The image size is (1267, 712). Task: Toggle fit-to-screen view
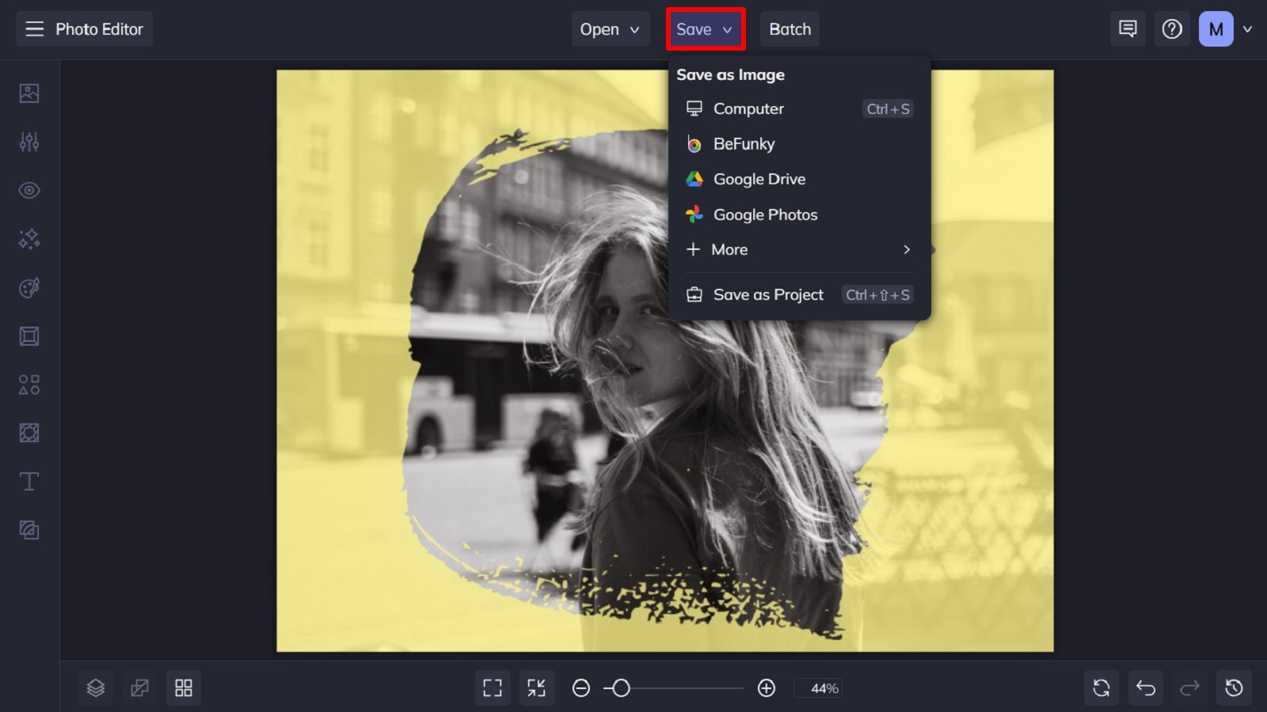coord(537,687)
